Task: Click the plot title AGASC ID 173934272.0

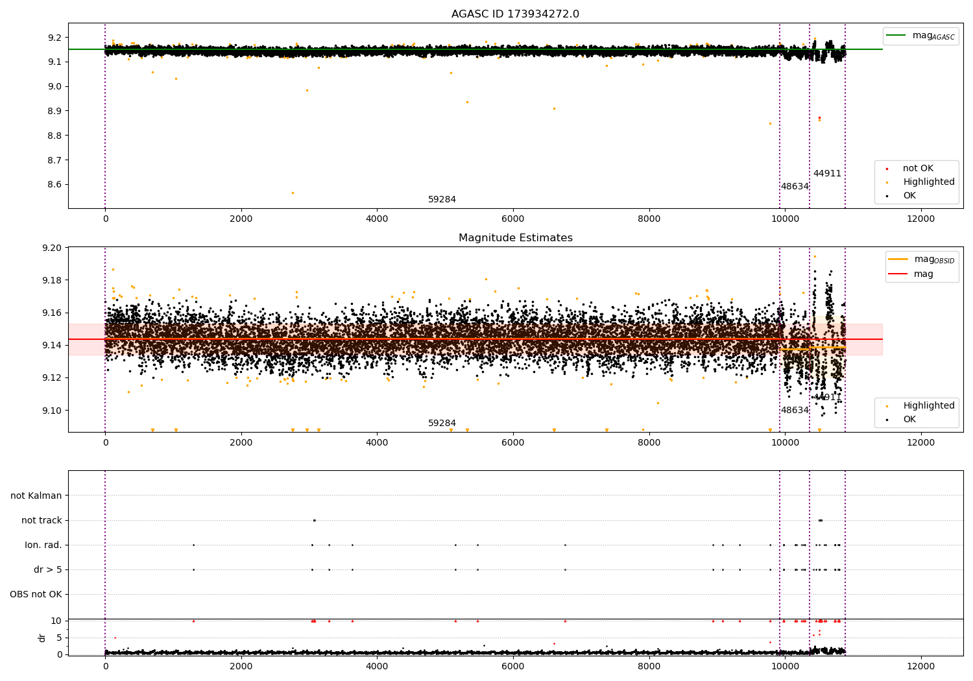Action: 515,14
